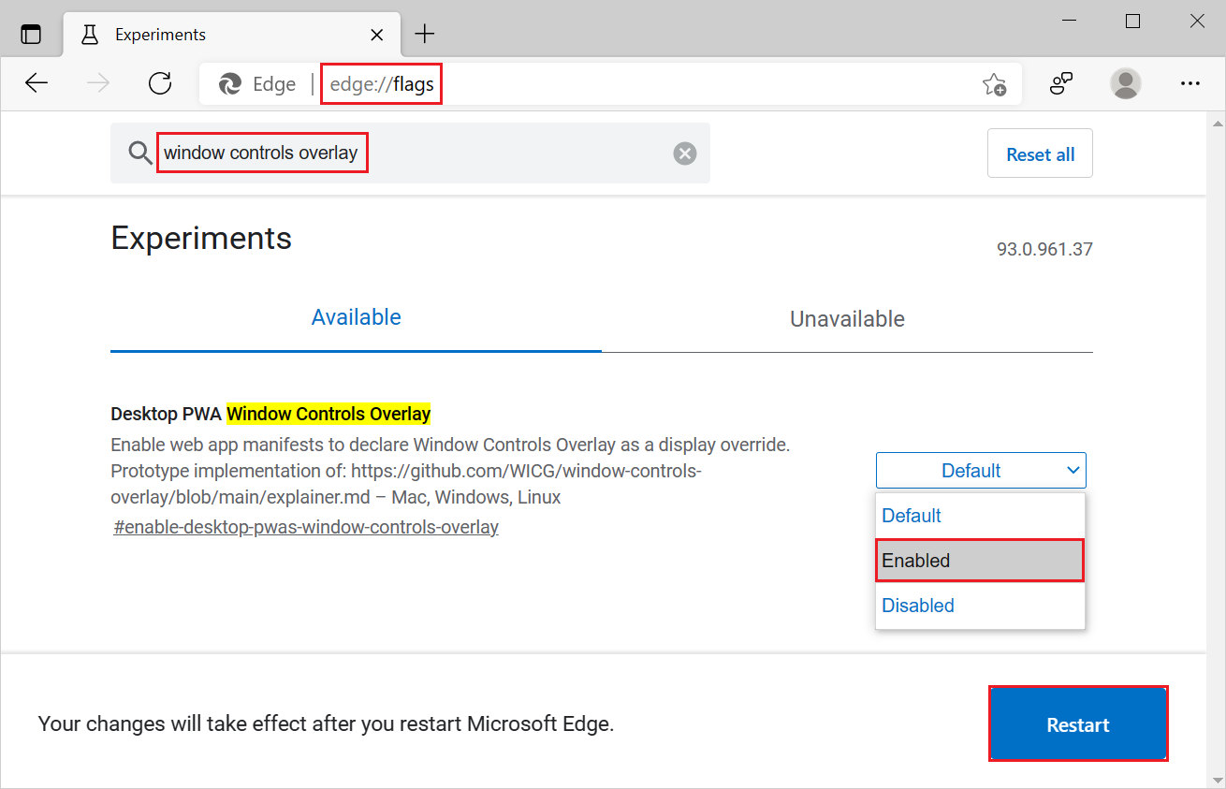Switch to the Available tab

pyautogui.click(x=356, y=317)
